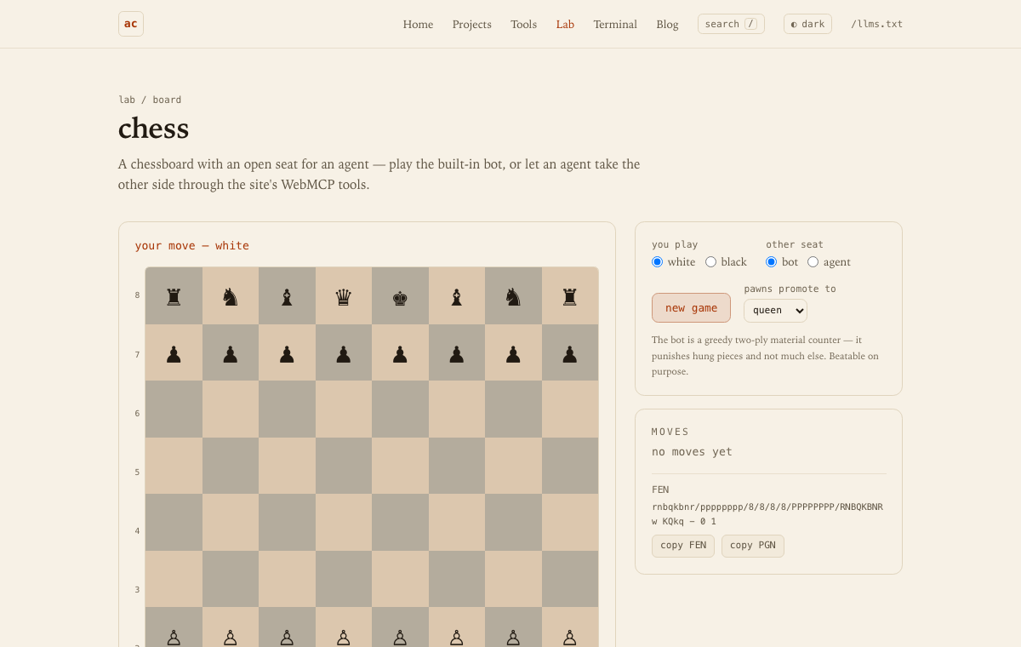1021x647 pixels.
Task: Start a new game
Action: pyautogui.click(x=691, y=307)
